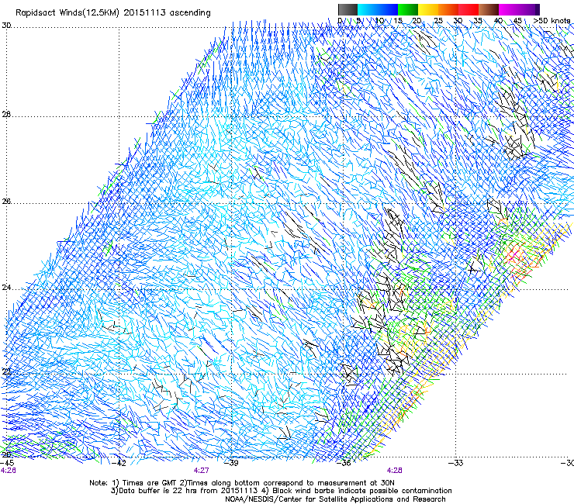Click the note line about times being GMT
The width and height of the screenshot is (574, 504).
tap(242, 483)
